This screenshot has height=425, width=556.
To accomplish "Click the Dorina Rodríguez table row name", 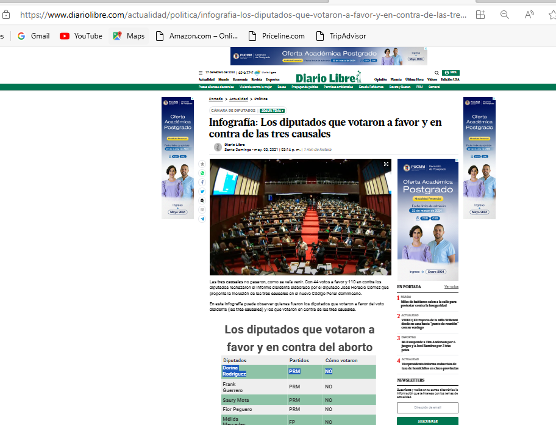I will (234, 371).
